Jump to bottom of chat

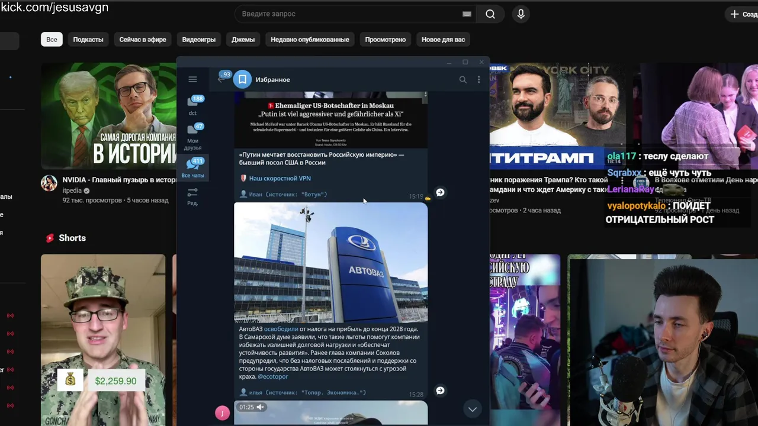[x=472, y=409]
